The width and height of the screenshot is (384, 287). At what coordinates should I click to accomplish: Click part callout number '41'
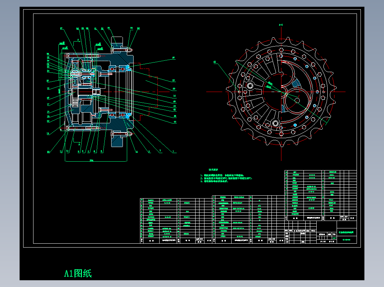[x=175, y=106]
